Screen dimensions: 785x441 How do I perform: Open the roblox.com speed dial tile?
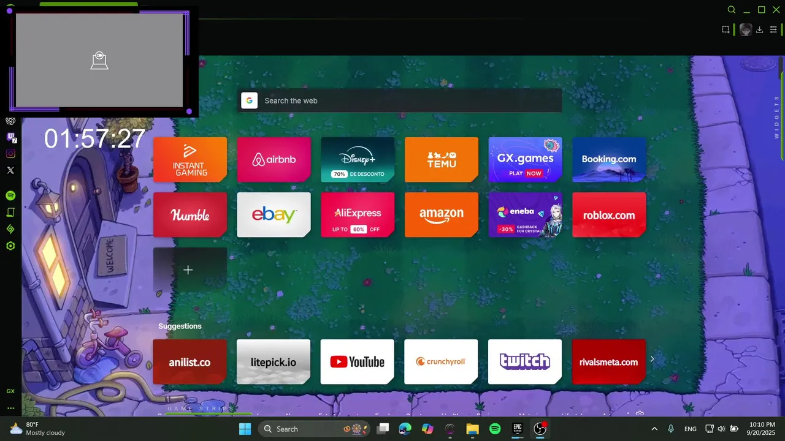[x=609, y=215]
